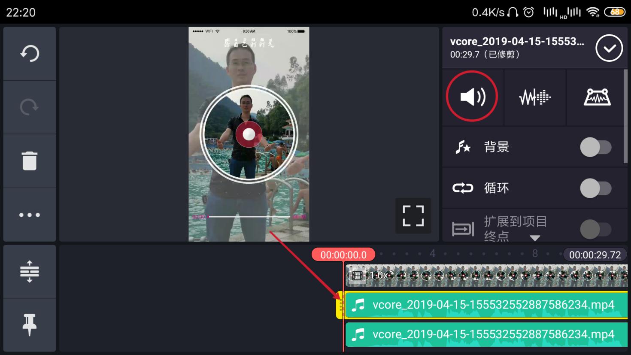Tap the red 00:00:00.0 playhead time marker

coord(343,255)
